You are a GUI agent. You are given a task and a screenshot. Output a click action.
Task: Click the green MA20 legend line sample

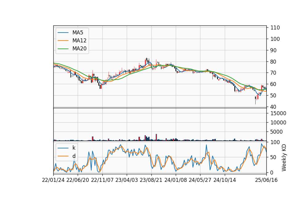(63, 49)
